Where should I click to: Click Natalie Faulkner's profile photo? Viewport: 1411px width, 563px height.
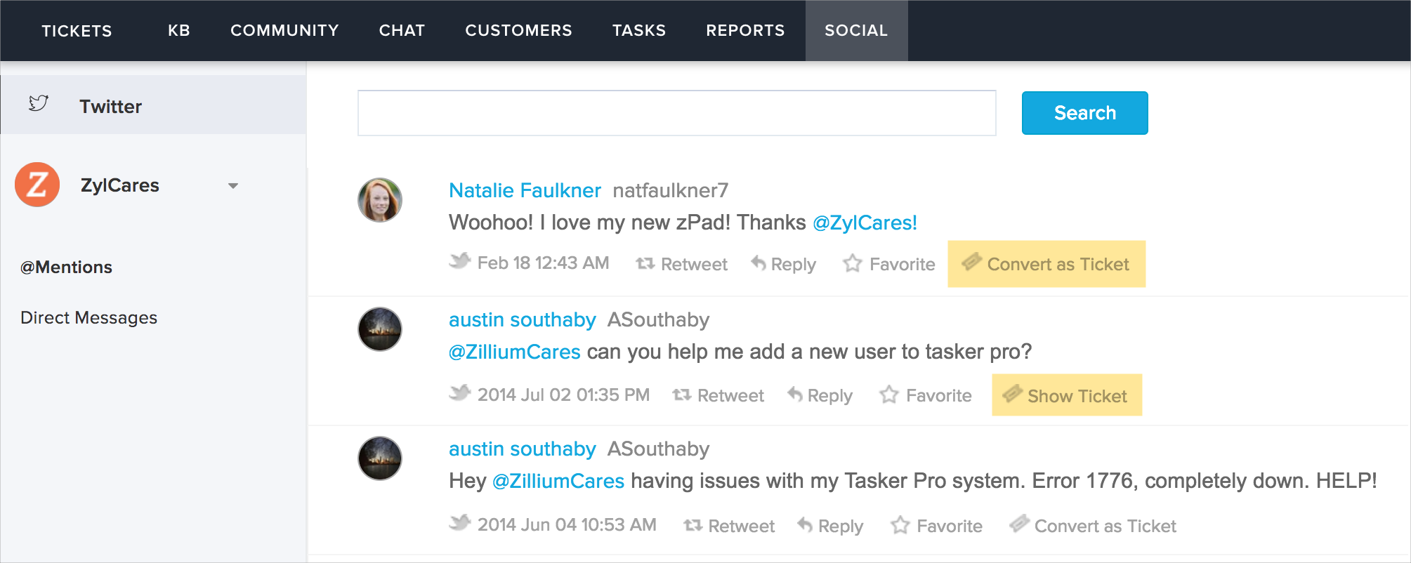pos(380,200)
